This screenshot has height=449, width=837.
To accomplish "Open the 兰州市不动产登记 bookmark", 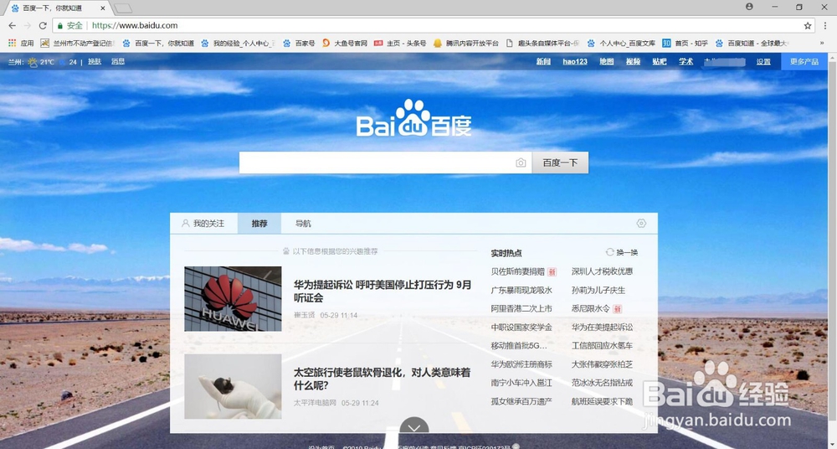I will pos(77,44).
